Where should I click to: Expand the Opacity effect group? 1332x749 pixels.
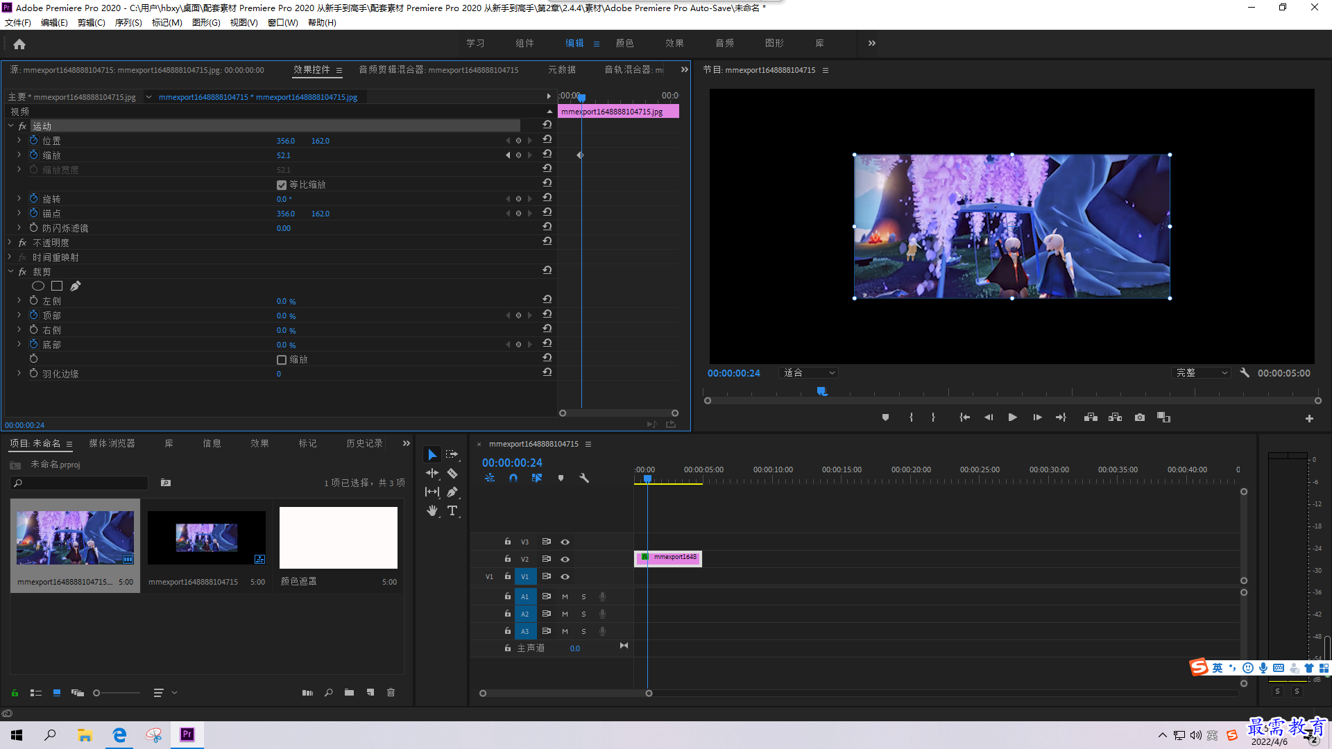pos(10,242)
